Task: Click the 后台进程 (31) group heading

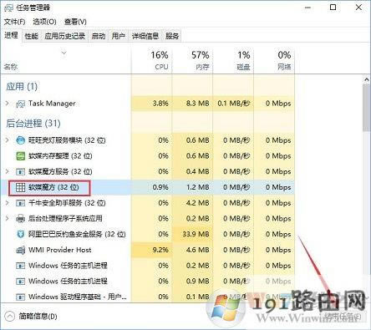Action: 33,123
